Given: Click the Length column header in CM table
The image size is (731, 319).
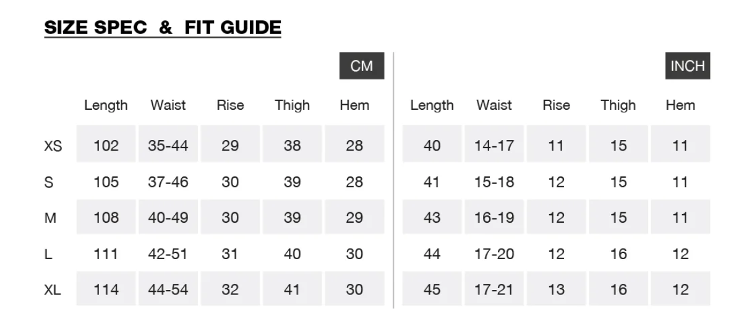Looking at the screenshot, I should (x=106, y=105).
